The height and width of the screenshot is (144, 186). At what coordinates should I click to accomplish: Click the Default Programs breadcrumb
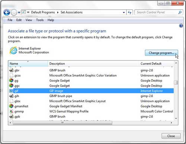tap(43, 12)
